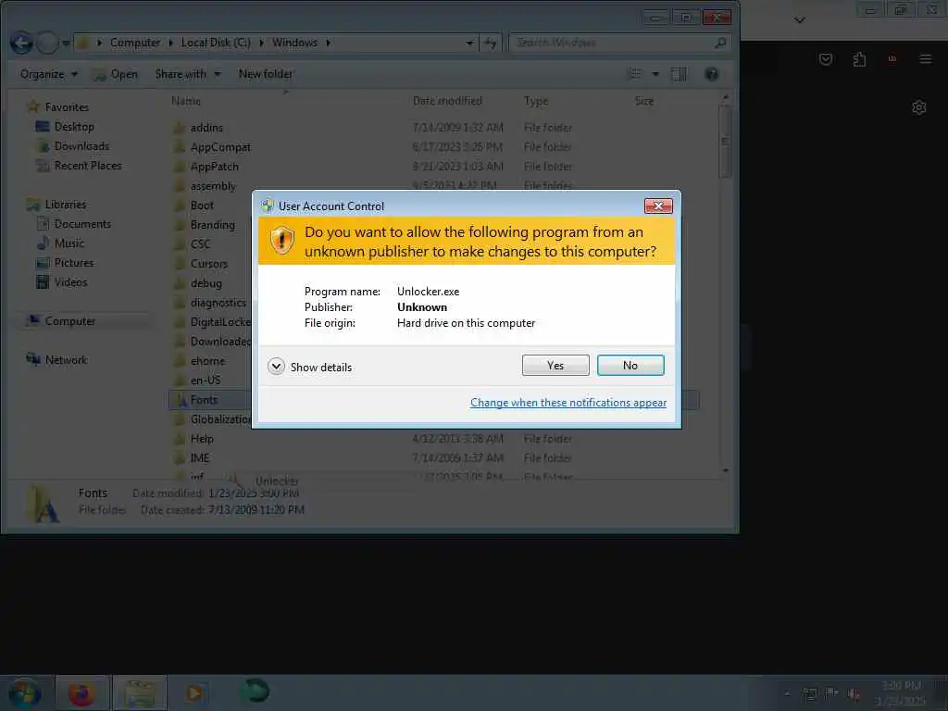Image resolution: width=948 pixels, height=711 pixels.
Task: Click the refresh button beside address bar
Action: coord(491,43)
